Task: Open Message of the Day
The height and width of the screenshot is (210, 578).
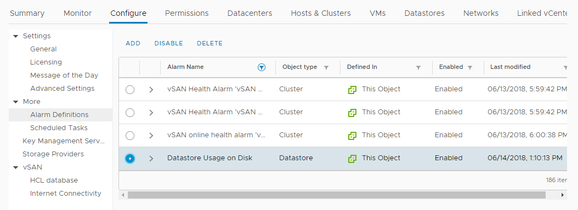Action: 64,75
